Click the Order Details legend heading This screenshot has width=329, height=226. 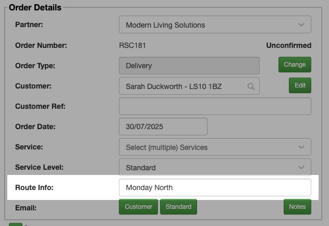tap(35, 7)
